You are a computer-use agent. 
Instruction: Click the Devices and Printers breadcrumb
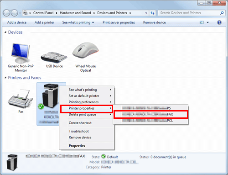pos(112,13)
